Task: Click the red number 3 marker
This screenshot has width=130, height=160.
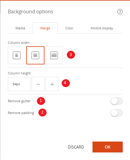Action: (x=71, y=55)
